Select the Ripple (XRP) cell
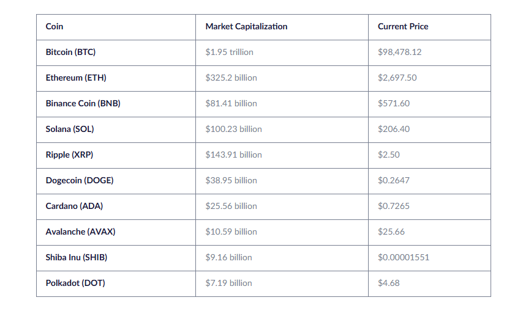 [x=69, y=155]
